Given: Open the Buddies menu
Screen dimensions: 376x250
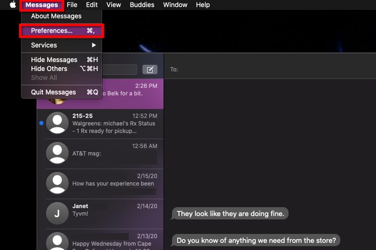Looking at the screenshot, I should (x=142, y=5).
